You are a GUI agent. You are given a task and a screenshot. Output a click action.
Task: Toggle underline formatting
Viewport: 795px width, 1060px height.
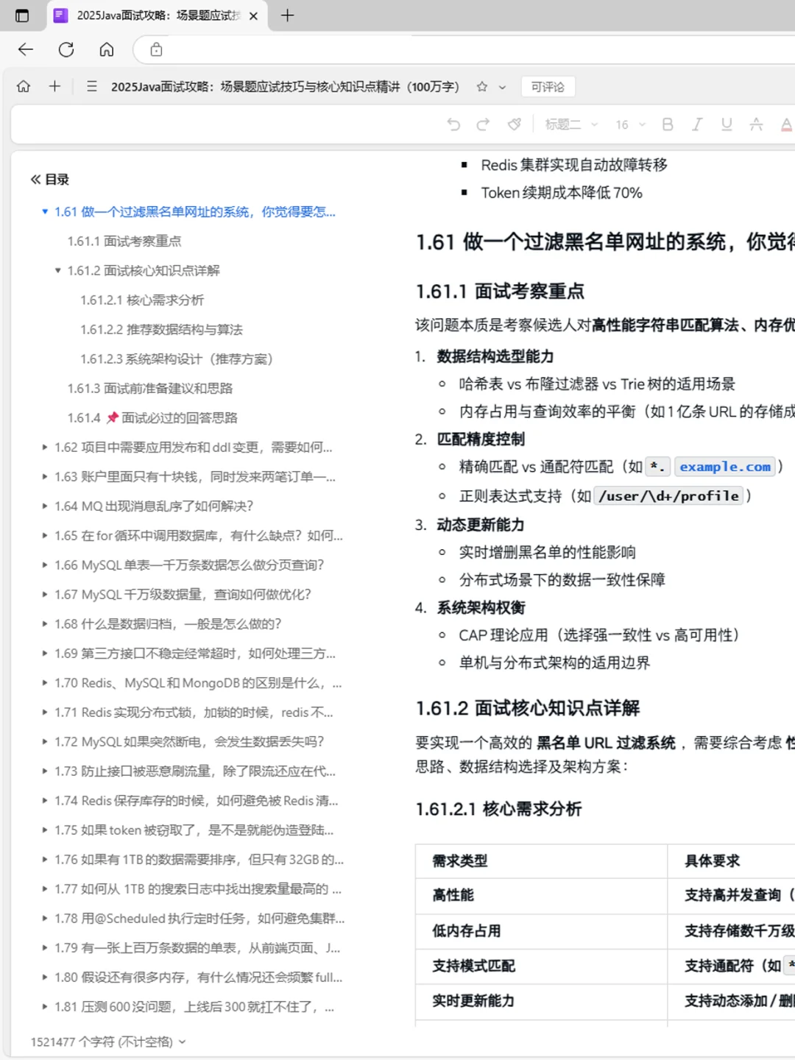(x=727, y=124)
